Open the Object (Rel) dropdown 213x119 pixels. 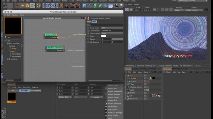click(x=65, y=97)
